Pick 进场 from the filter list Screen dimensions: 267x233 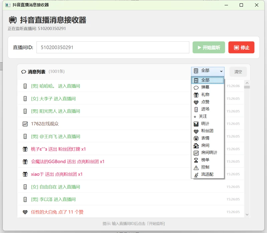pyautogui.click(x=208, y=109)
